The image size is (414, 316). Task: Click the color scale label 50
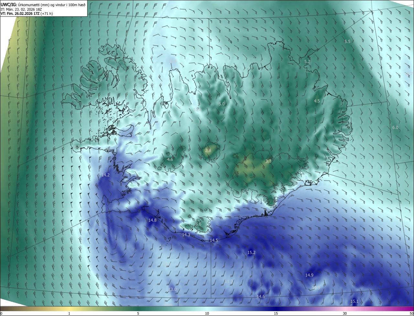point(411,313)
